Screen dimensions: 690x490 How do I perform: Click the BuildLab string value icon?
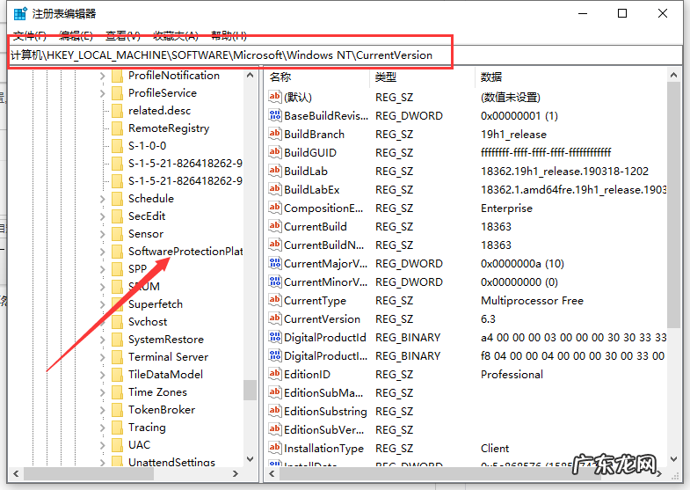[275, 171]
